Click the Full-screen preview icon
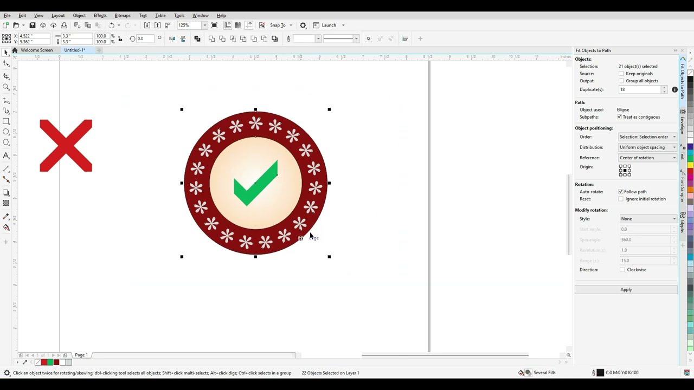Screen dimensions: 694x390 coord(214,25)
